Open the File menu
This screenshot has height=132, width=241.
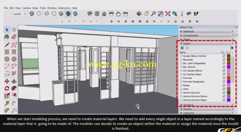[6, 8]
